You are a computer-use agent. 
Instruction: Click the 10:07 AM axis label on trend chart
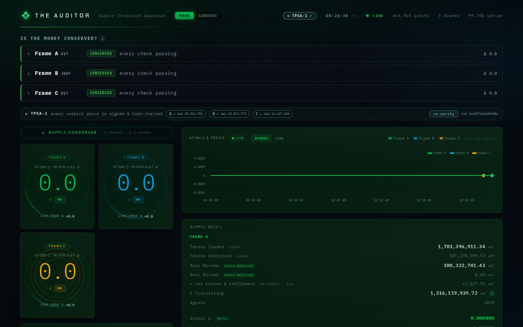pyautogui.click(x=338, y=200)
